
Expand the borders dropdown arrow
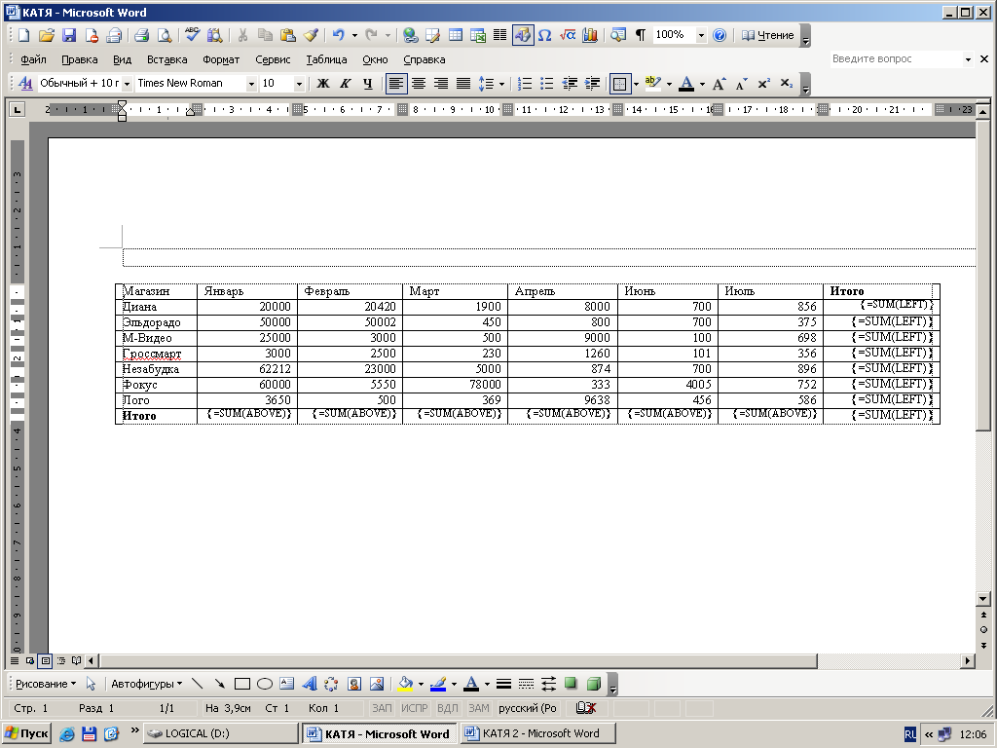point(636,84)
